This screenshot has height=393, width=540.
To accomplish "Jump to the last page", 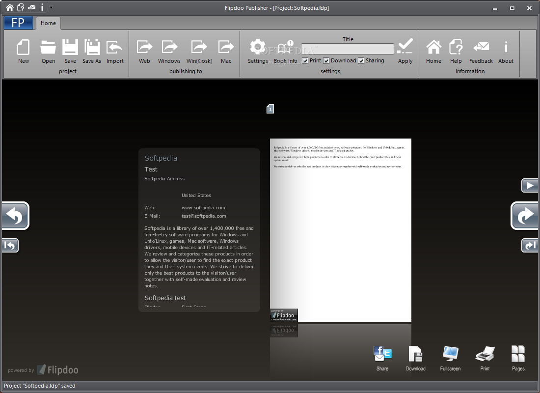I will tap(530, 246).
